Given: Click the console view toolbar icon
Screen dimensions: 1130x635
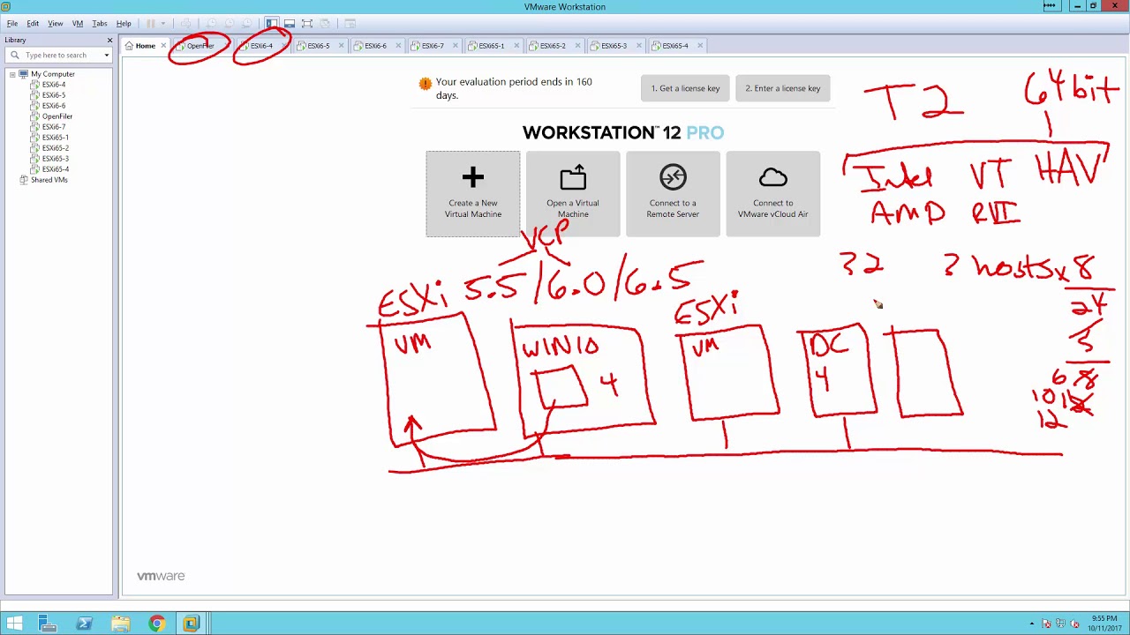Looking at the screenshot, I should [x=350, y=24].
